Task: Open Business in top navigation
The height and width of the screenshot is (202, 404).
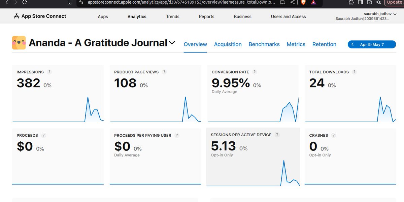Action: click(243, 16)
